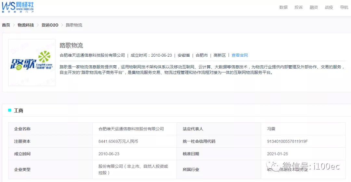
Task: Click the legal representative name 冯雷
Action: [x=271, y=129]
